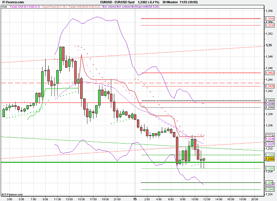Viewport: 277px width, 201px height.
Task: Click the 9:00 time axis label
Action: [45, 199]
